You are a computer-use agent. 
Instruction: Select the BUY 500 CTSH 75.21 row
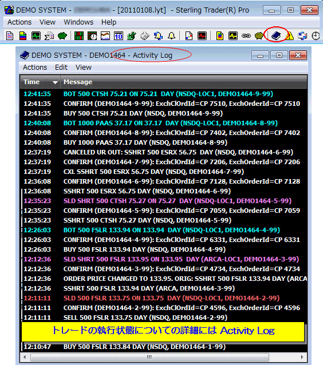164,113
